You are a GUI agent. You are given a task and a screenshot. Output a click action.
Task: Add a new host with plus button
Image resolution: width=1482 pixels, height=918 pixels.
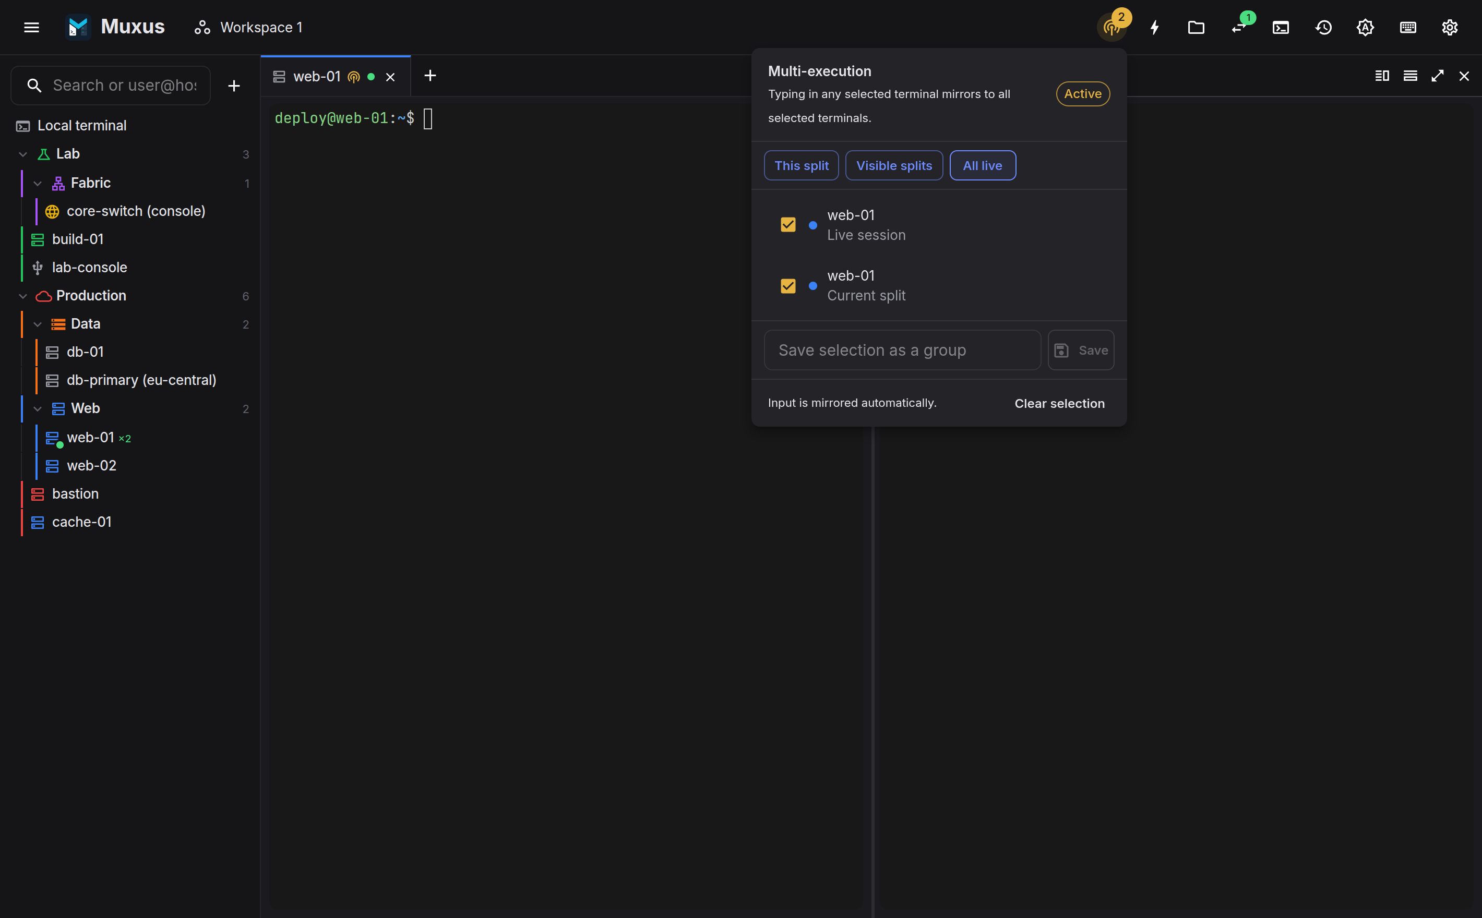(x=234, y=86)
